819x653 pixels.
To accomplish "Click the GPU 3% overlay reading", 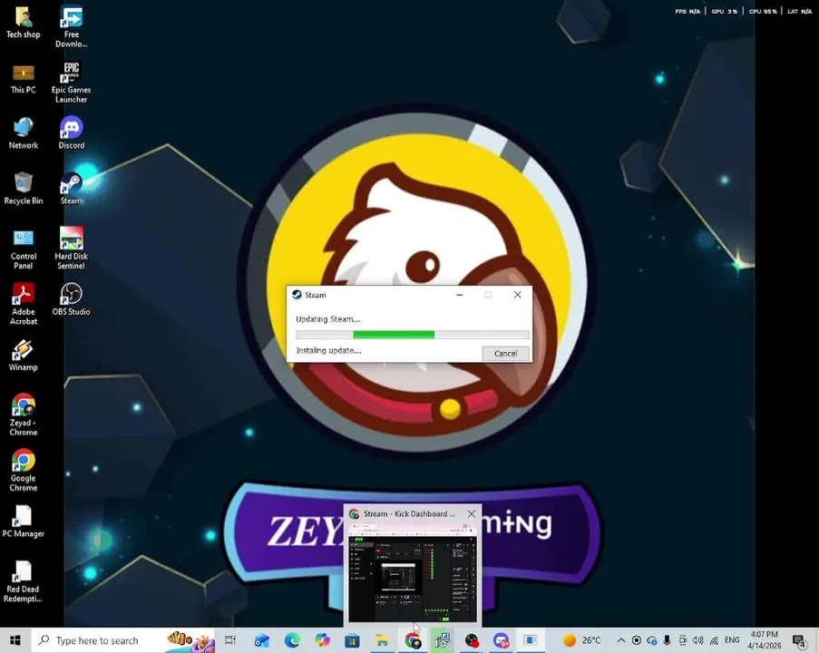I will click(724, 11).
